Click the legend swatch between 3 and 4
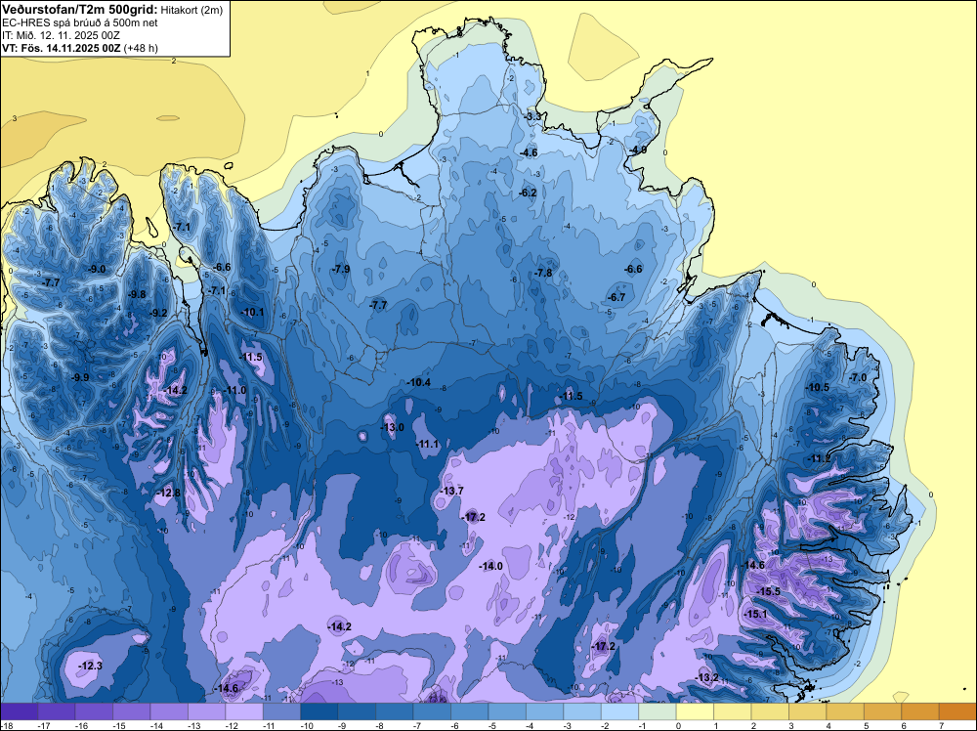The image size is (977, 731). coord(808,711)
